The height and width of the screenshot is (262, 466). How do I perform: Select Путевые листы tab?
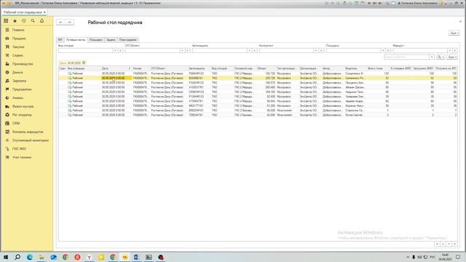coord(76,40)
